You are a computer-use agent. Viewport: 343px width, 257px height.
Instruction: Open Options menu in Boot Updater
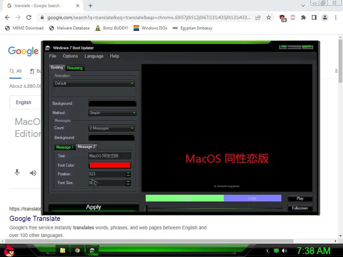[70, 56]
